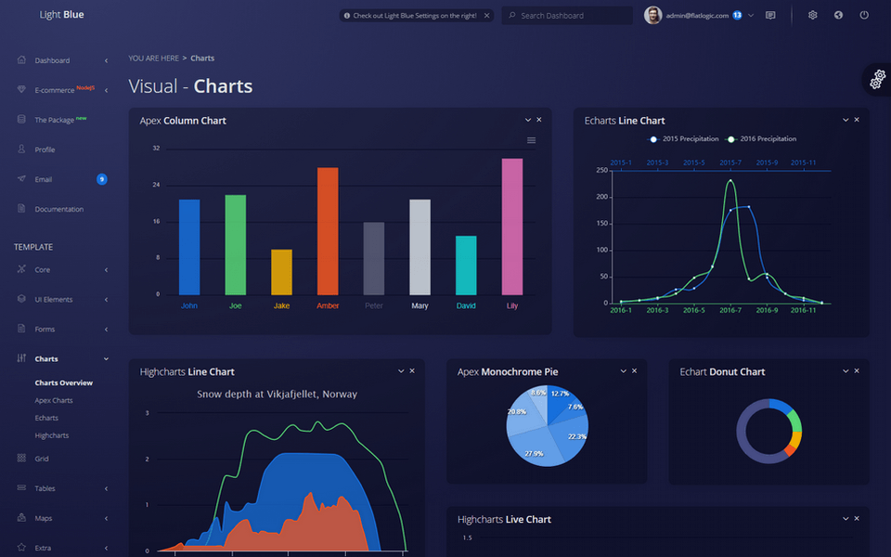Viewport: 891px width, 557px height.
Task: Open the Documentation sidebar link
Action: 58,209
